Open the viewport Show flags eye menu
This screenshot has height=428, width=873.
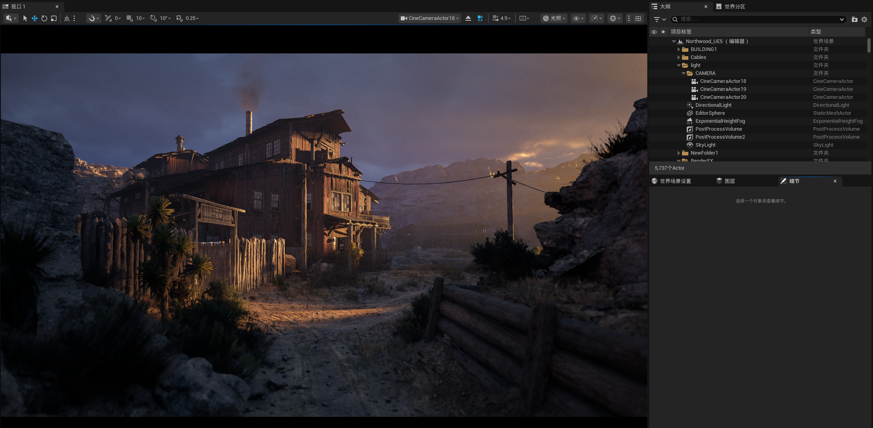[578, 18]
